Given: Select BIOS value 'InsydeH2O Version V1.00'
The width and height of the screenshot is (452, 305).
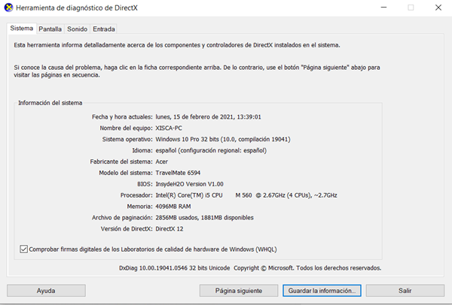Looking at the screenshot, I should coord(189,184).
